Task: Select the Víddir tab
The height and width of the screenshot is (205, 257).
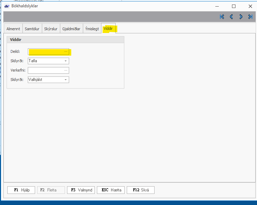Action: 108,29
